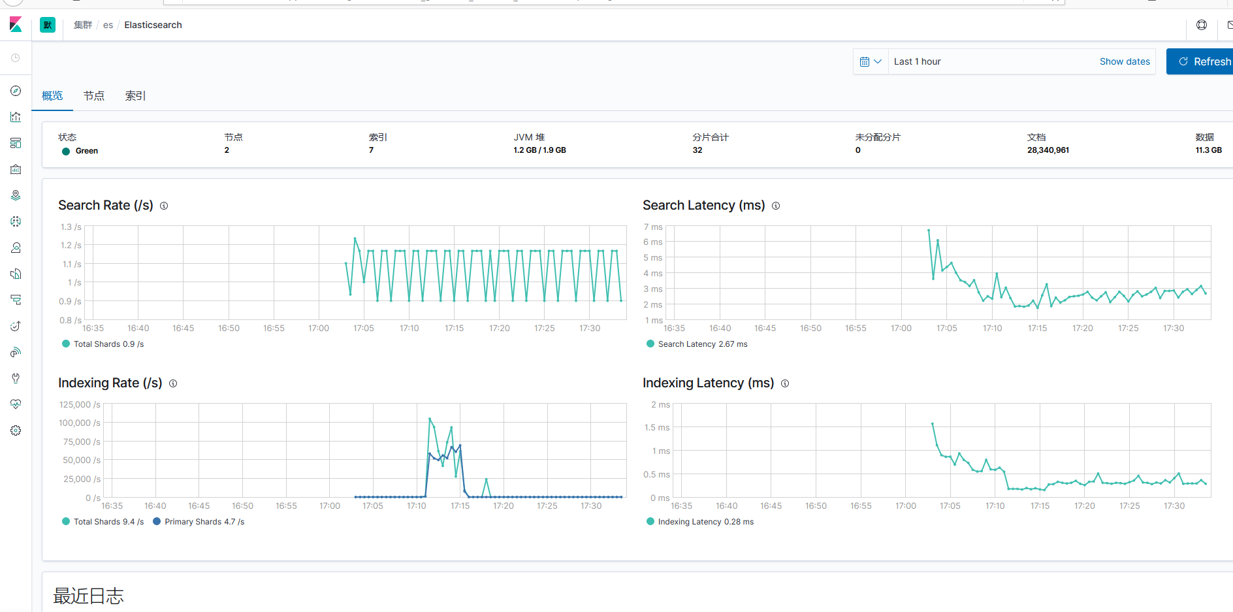This screenshot has height=612, width=1233.
Task: Toggle Search Latency 2.67 ms legend series
Action: coord(697,344)
